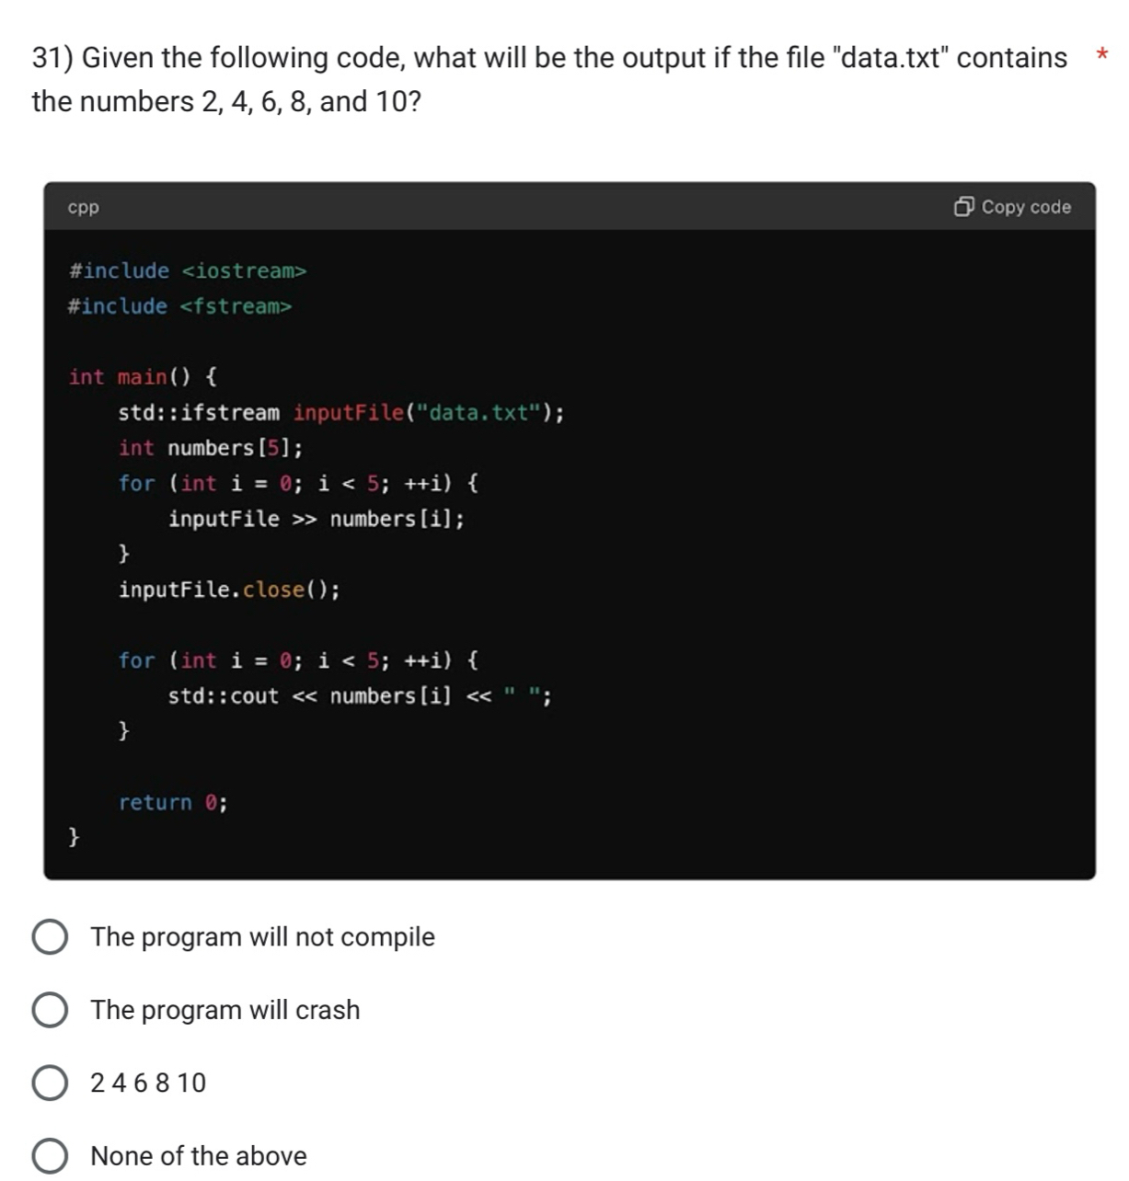Click the copy icon in the code header

tap(963, 207)
